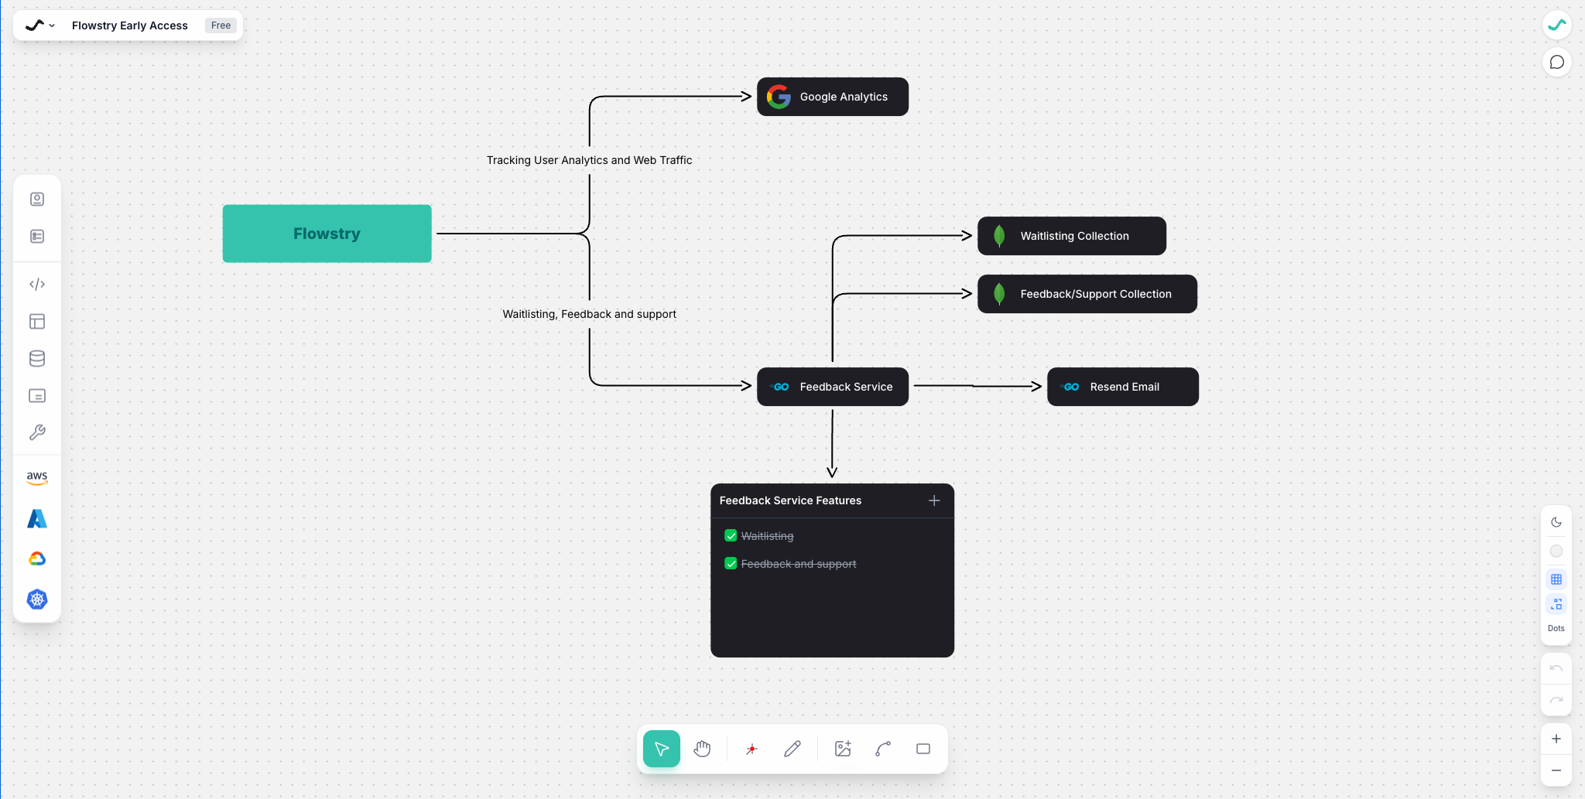The height and width of the screenshot is (799, 1585).
Task: Open the chat bubble in top right corner
Action: coord(1556,62)
